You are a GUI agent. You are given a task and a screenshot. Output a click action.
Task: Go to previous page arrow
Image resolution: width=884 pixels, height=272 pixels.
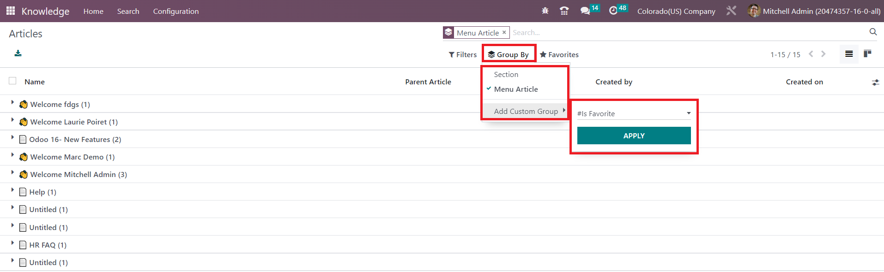coord(811,54)
